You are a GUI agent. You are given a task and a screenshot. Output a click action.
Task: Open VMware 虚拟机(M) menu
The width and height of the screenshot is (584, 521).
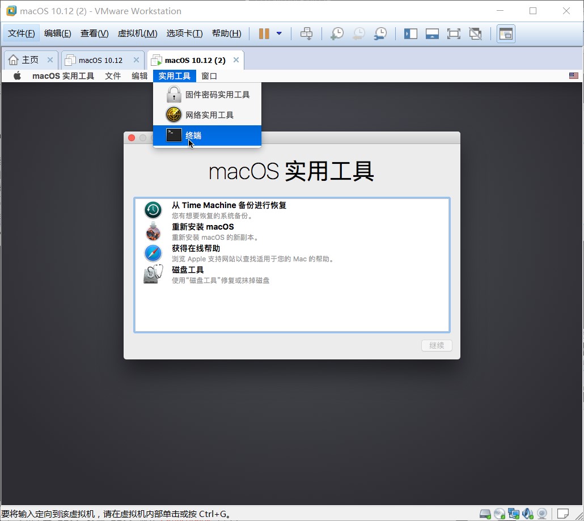point(137,33)
